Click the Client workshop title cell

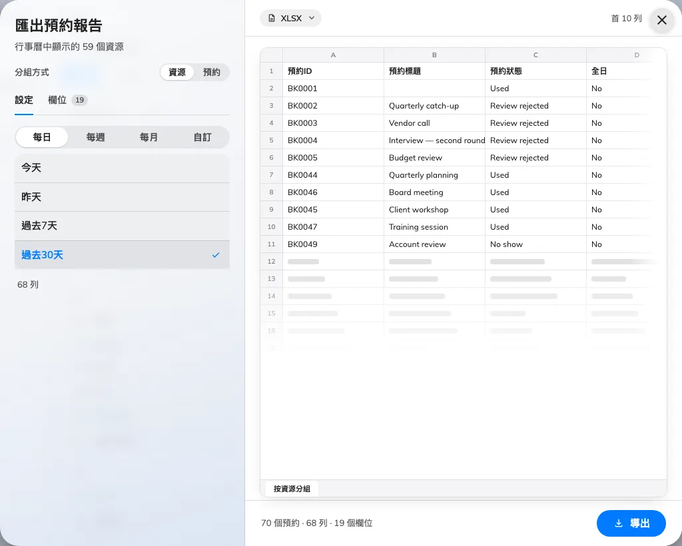click(434, 210)
